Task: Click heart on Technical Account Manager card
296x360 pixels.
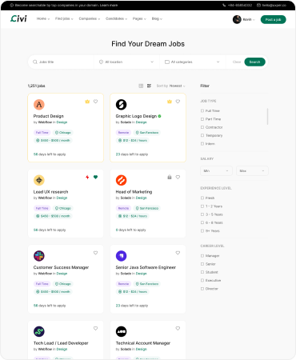Action: (178, 329)
